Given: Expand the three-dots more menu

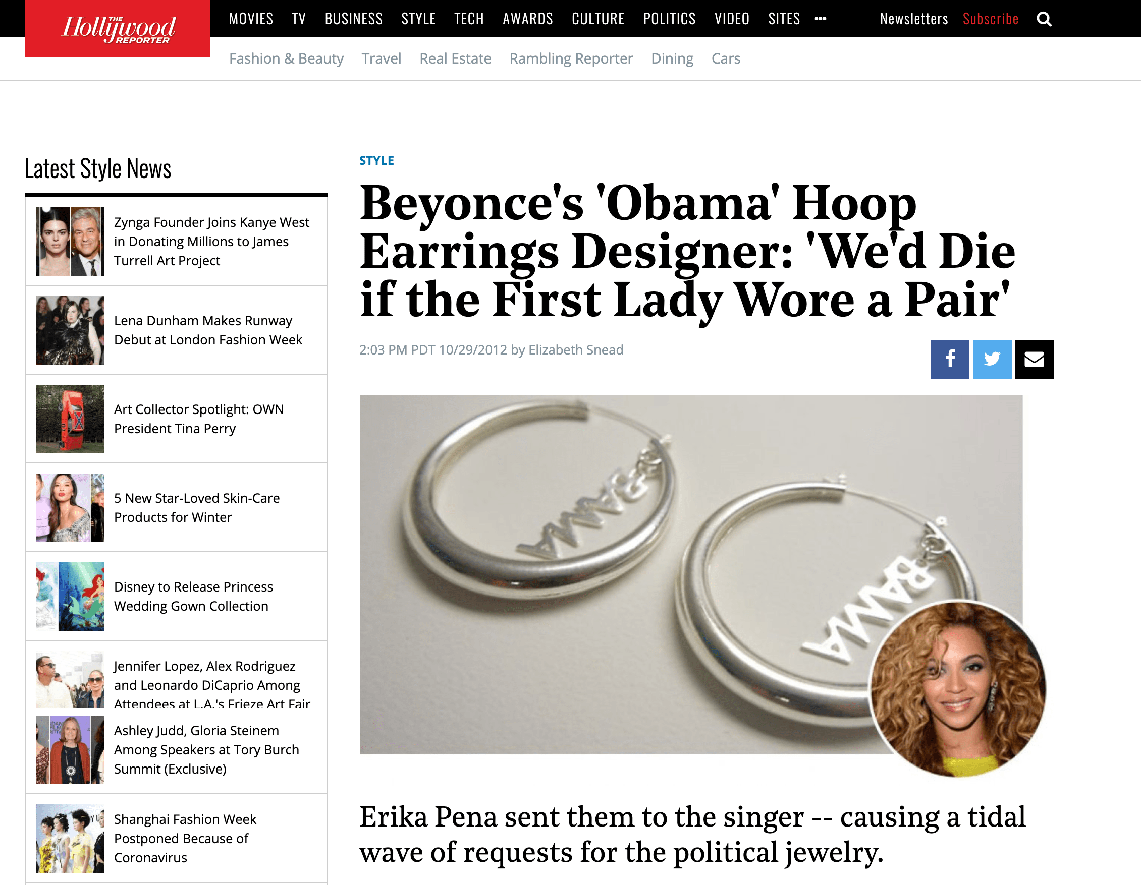Looking at the screenshot, I should [x=820, y=19].
